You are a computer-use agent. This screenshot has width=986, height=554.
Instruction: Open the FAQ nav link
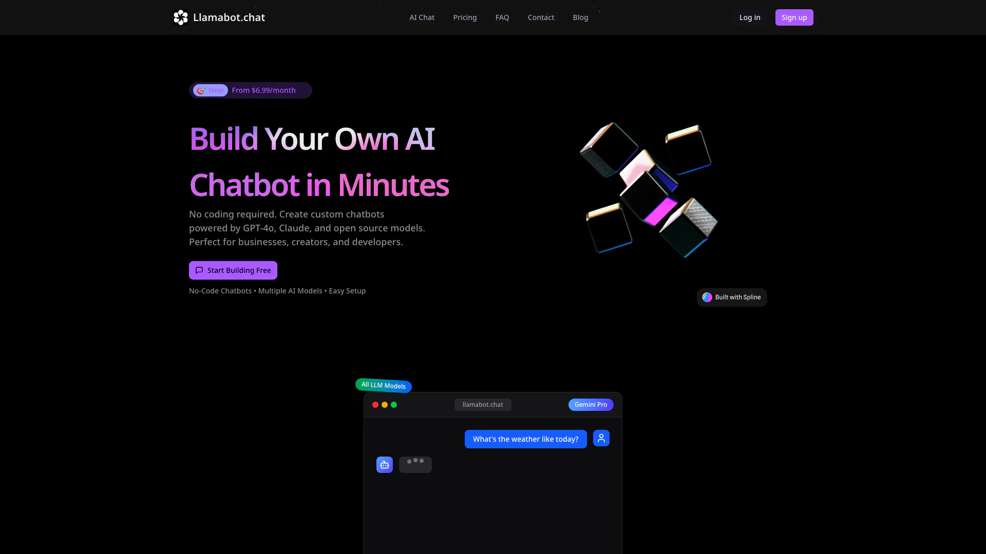(502, 17)
